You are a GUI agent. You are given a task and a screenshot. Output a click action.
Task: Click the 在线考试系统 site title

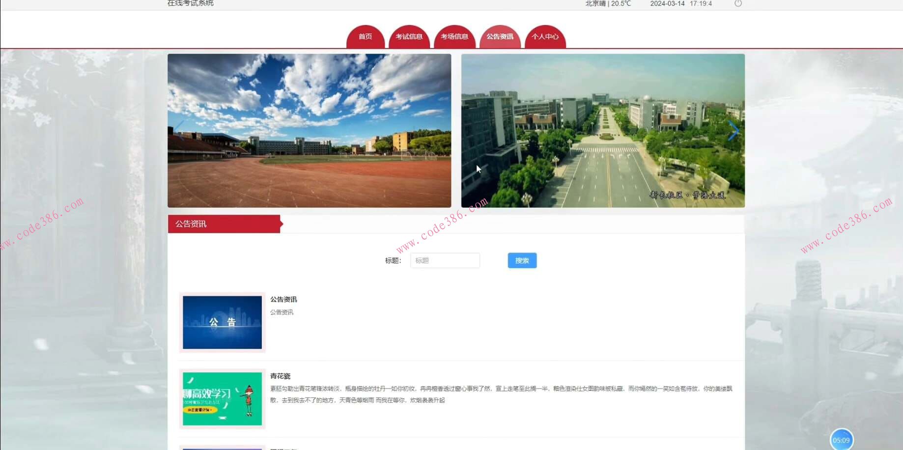191,3
